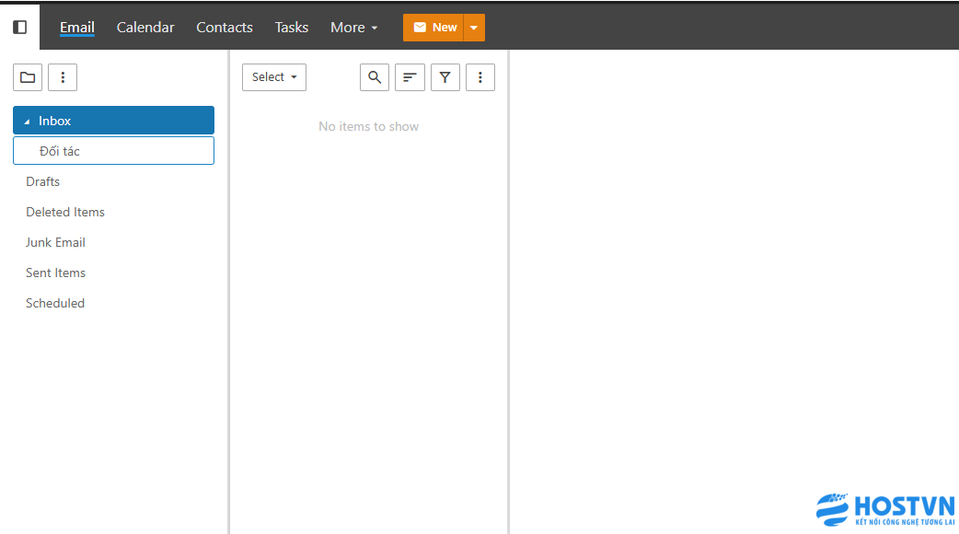Screen dimensions: 959x534
Task: Open the sort order icon
Action: pyautogui.click(x=410, y=77)
